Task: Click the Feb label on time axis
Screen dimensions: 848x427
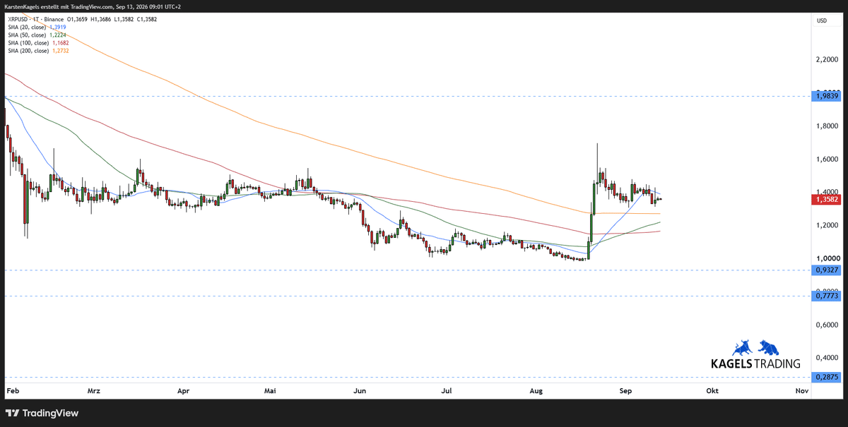Action: (x=11, y=390)
